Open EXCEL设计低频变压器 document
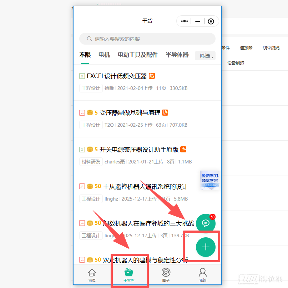The width and height of the screenshot is (288, 288). click(x=117, y=76)
